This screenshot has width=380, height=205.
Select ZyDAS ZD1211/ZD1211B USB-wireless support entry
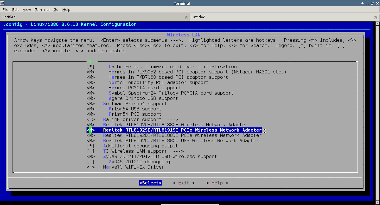[x=160, y=156]
